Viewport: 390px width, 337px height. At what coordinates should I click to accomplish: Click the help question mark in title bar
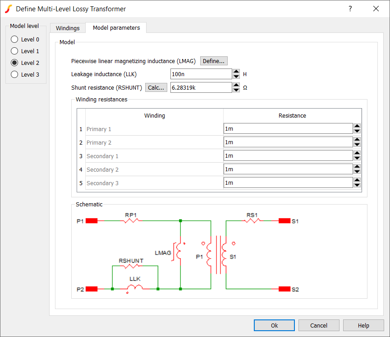pos(350,9)
